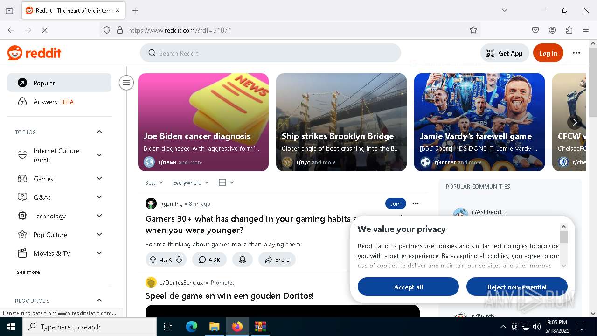Advance the trending carousel with next arrow
This screenshot has width=597, height=336.
pyautogui.click(x=575, y=122)
